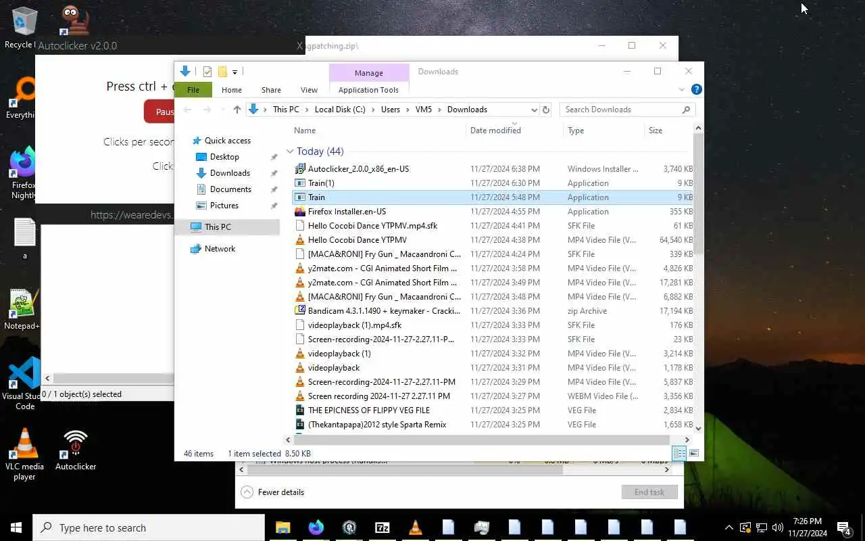Image resolution: width=865 pixels, height=541 pixels.
Task: Click the Back navigation arrow in Explorer
Action: coord(188,110)
